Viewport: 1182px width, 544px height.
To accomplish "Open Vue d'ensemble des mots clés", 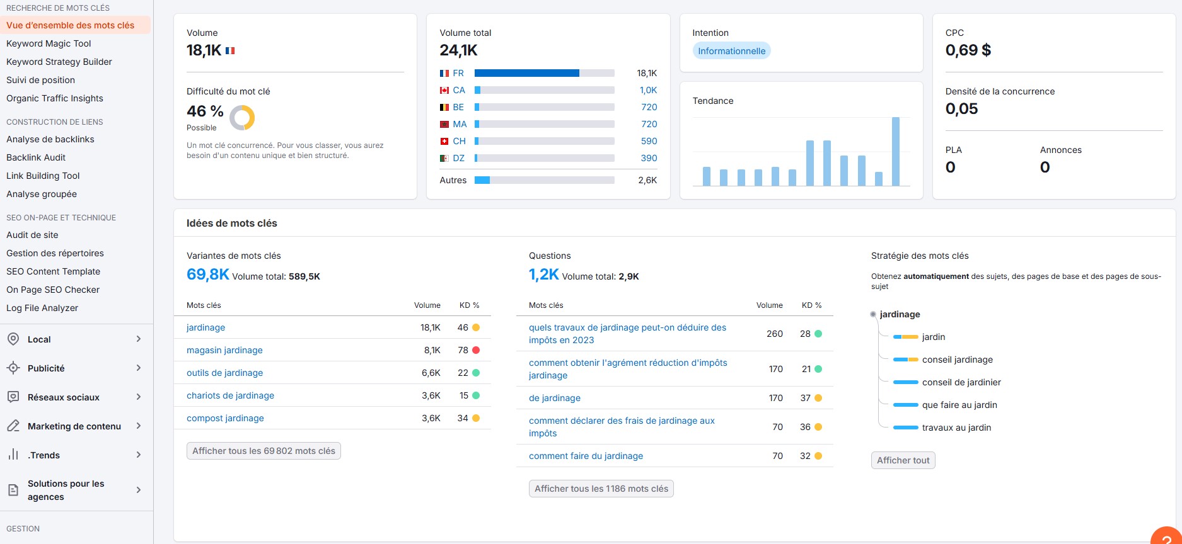I will [71, 25].
